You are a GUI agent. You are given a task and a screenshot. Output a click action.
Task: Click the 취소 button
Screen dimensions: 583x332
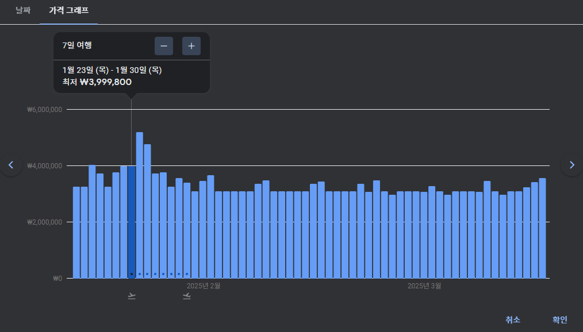tap(513, 320)
